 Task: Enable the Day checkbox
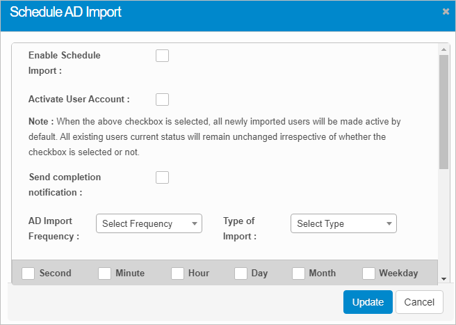click(241, 274)
